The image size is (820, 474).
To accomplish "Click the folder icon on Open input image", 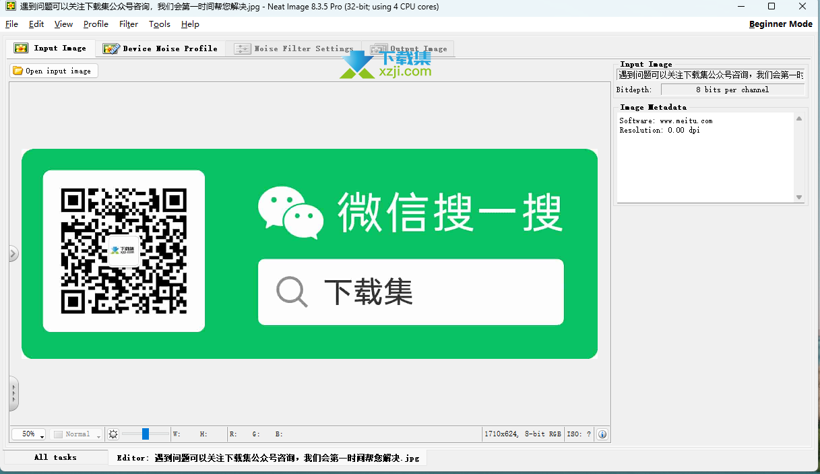I will [x=18, y=71].
